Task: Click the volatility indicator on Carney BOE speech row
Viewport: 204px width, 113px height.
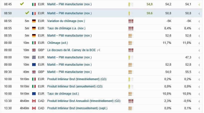Action: [131, 50]
